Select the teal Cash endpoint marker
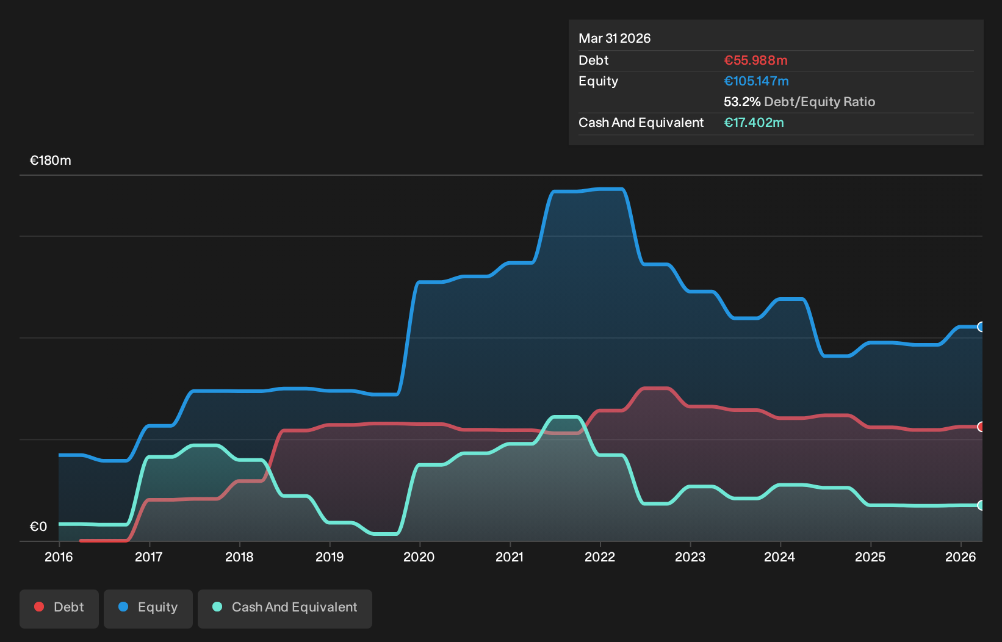This screenshot has width=1002, height=642. tap(981, 505)
